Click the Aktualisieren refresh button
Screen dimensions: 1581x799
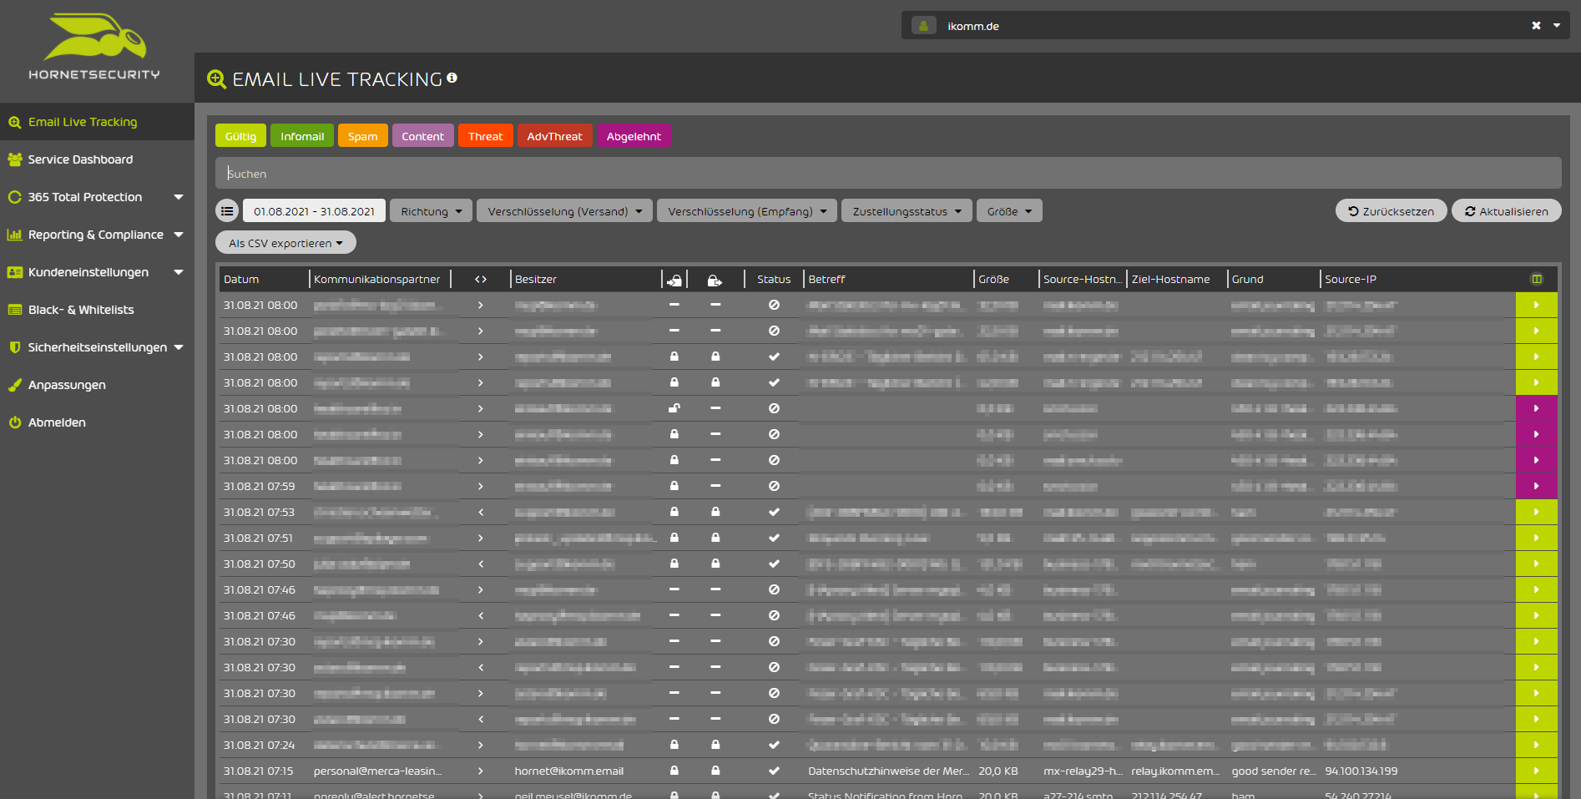pos(1506,211)
